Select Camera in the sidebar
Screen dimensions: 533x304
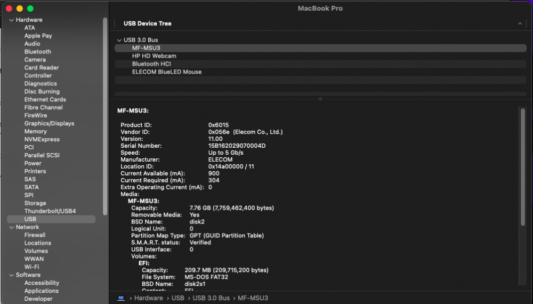pyautogui.click(x=35, y=60)
